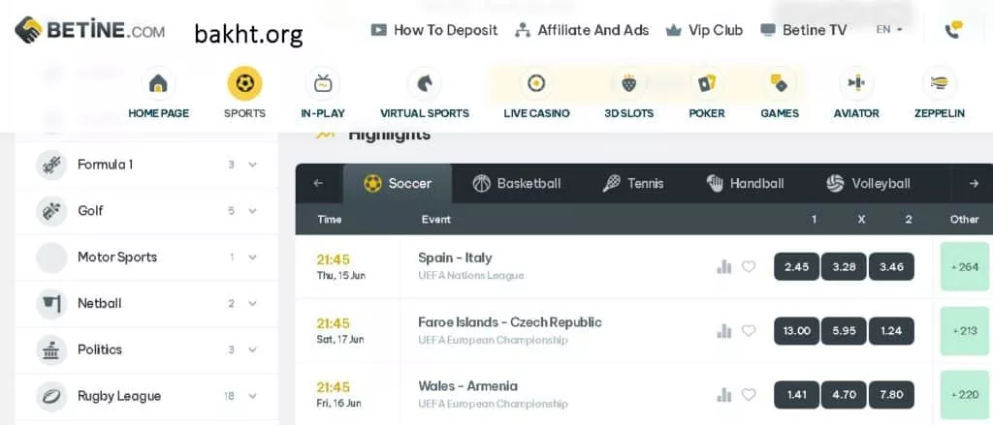
Task: Favorite the Spain - Italy match
Action: tap(749, 266)
